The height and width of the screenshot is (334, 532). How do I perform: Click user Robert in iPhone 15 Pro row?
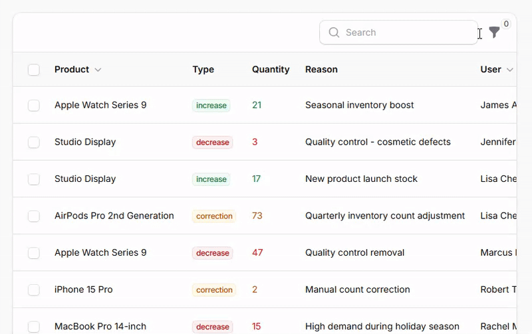tap(498, 290)
